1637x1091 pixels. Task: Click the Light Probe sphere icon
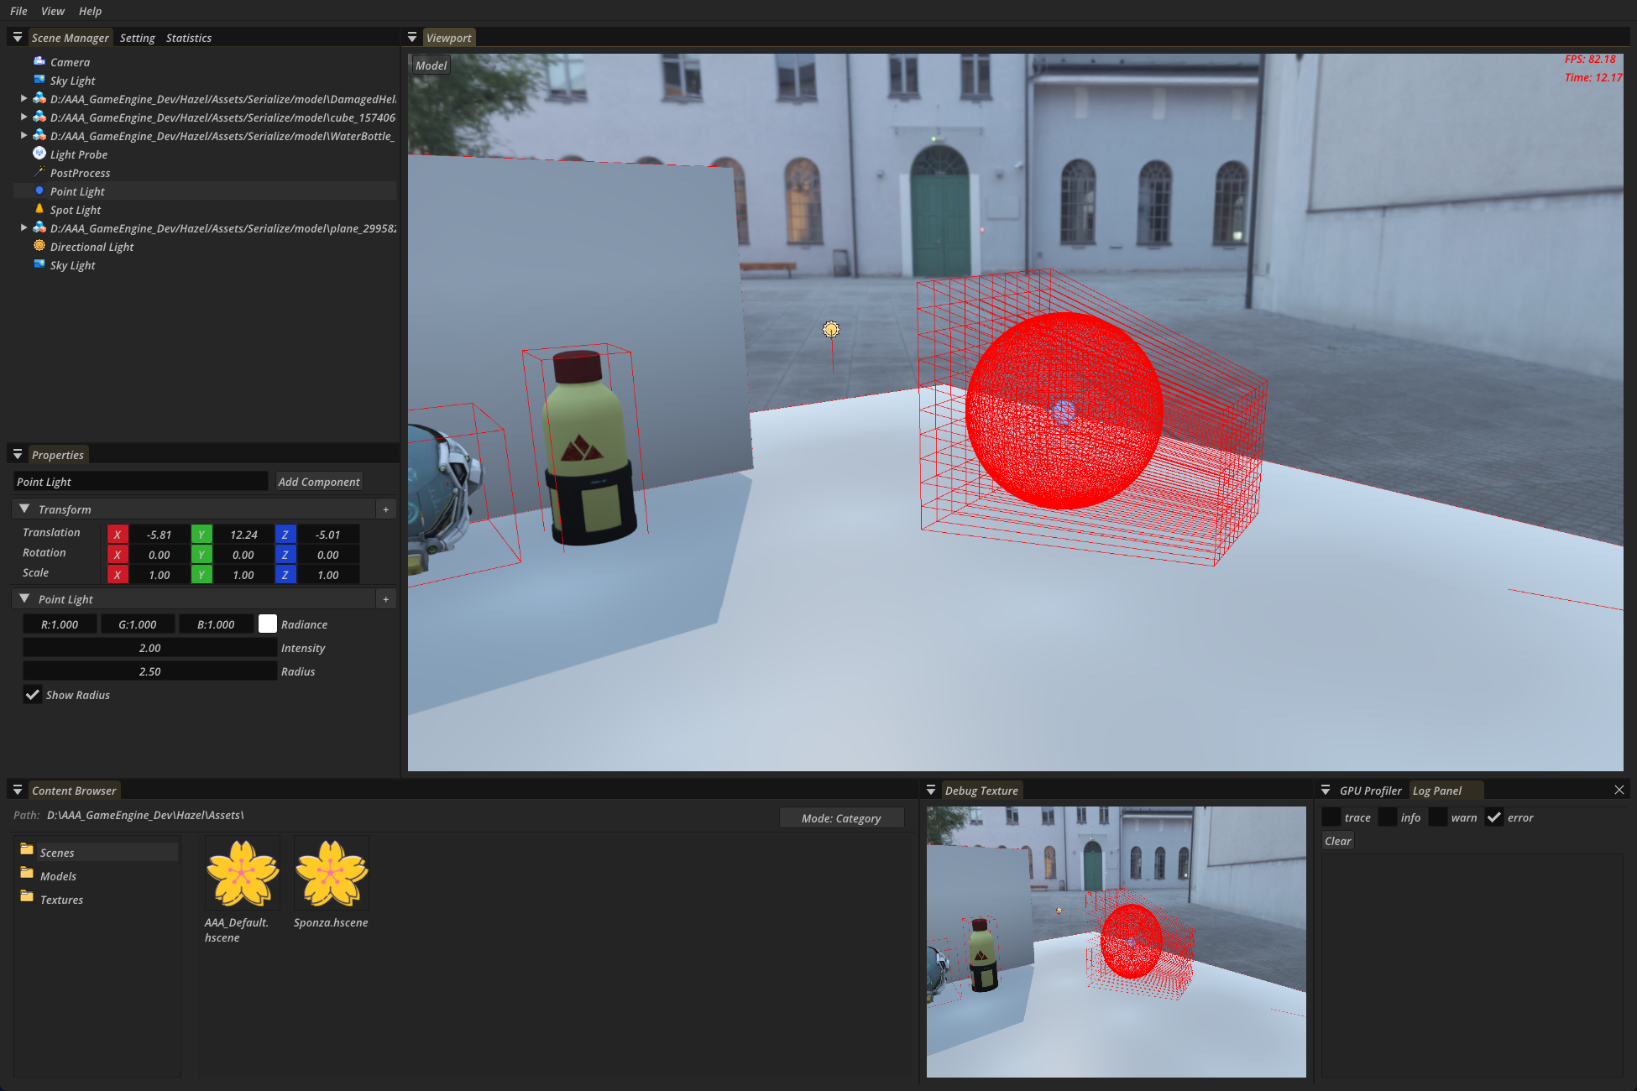(39, 154)
